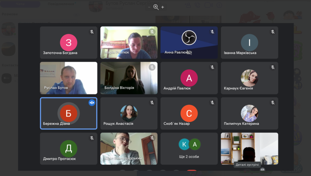Screen dimensions: 311x176
Task: Click Карнаух Євгенія's profile photo
Action: point(249,78)
